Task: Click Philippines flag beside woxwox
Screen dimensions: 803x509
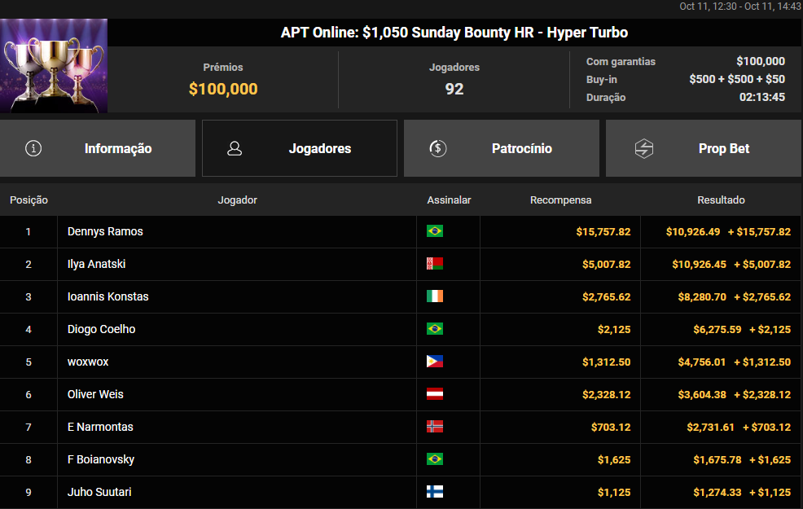Action: pos(435,362)
